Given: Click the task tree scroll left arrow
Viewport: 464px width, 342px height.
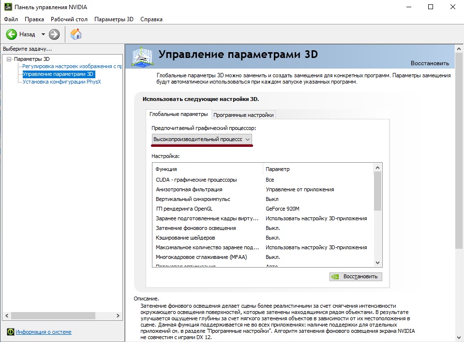Looking at the screenshot, I should coord(6,315).
